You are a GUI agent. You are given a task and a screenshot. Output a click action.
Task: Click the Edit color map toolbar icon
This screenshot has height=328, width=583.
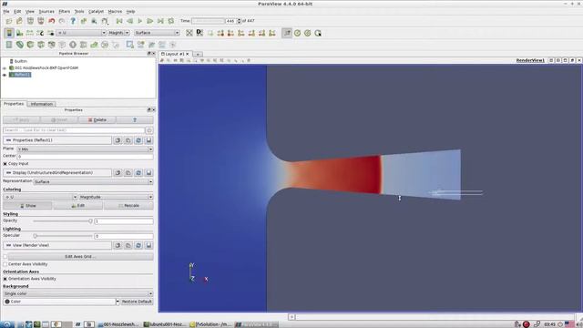coord(19,33)
